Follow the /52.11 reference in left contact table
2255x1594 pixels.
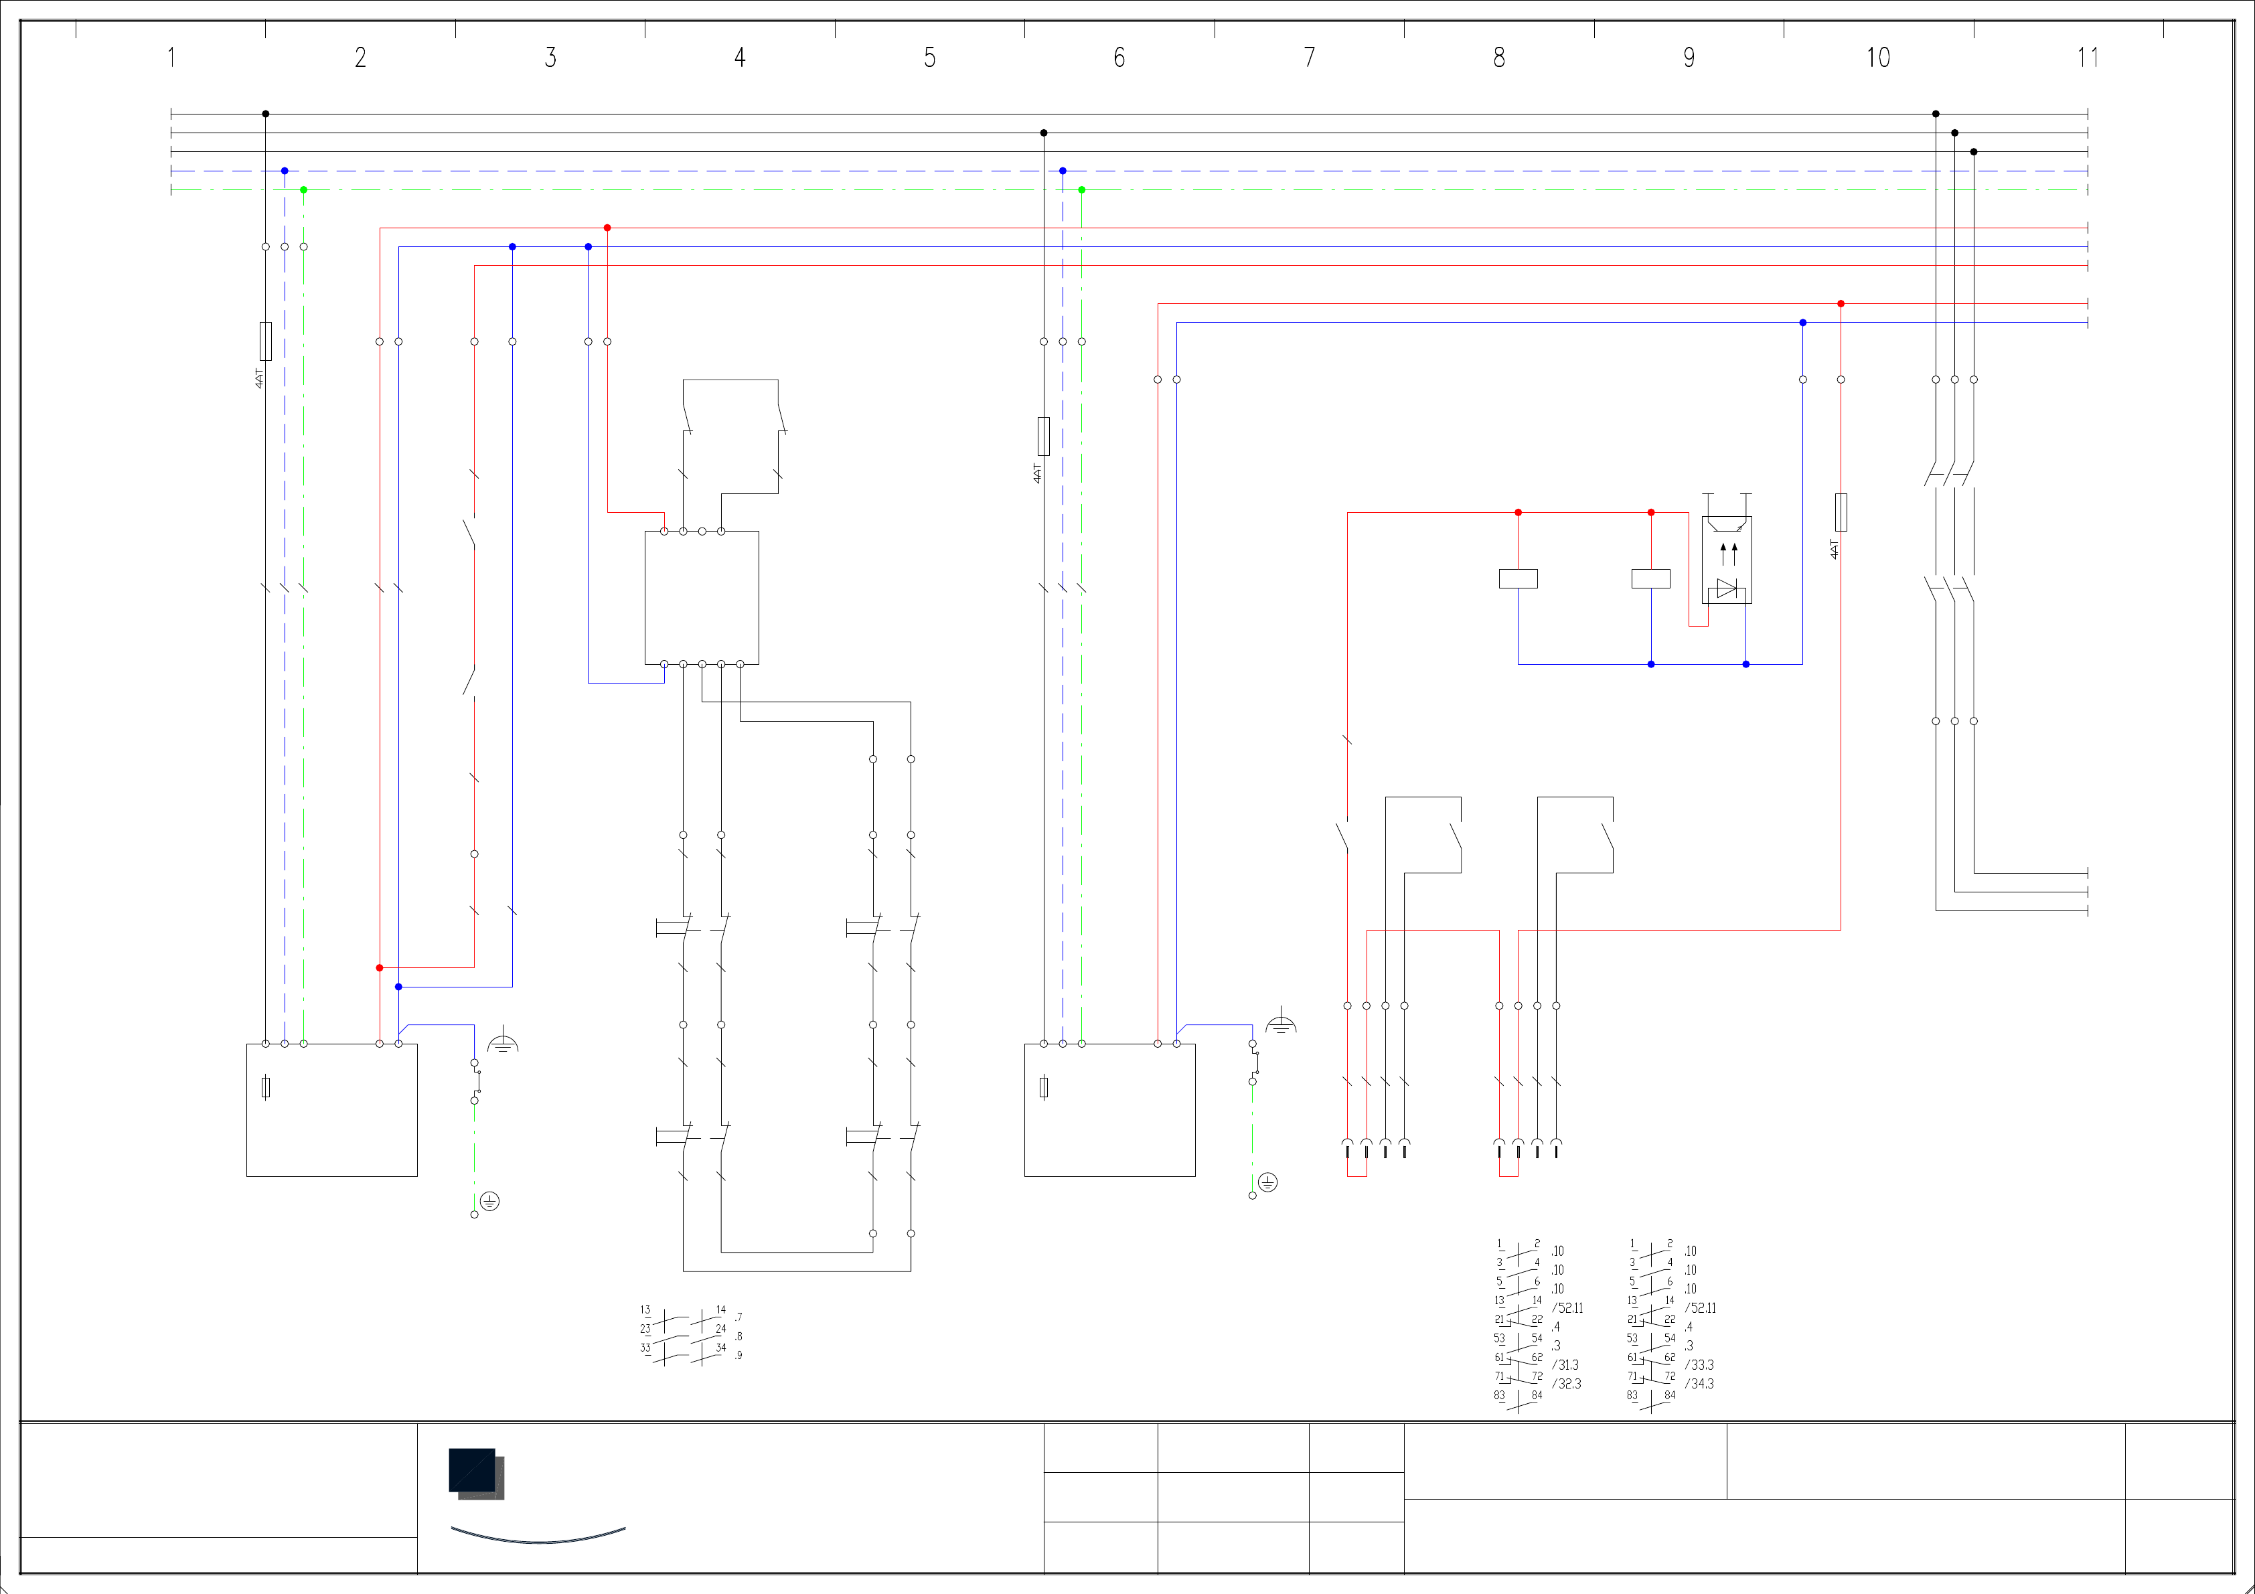[x=1567, y=1308]
